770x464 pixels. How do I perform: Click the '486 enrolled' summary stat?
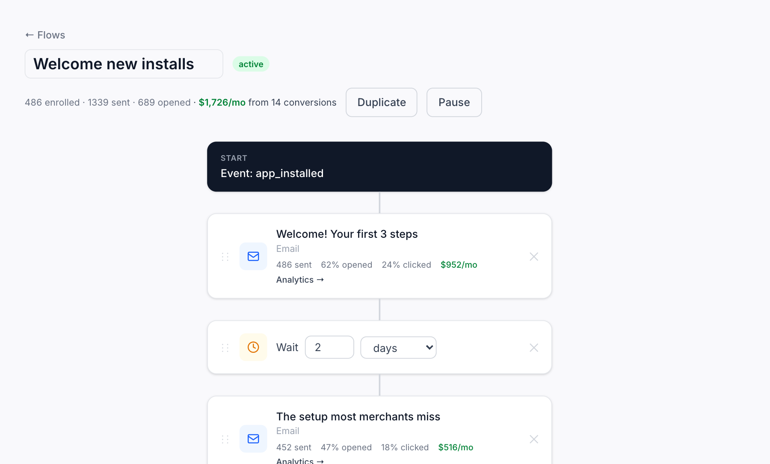52,103
